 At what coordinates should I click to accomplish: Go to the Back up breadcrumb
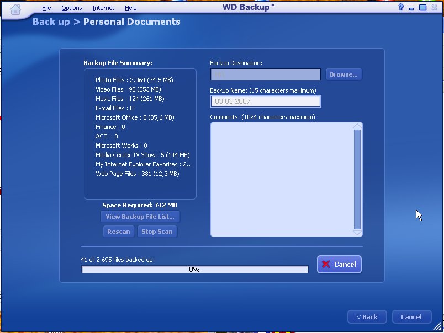pos(51,22)
